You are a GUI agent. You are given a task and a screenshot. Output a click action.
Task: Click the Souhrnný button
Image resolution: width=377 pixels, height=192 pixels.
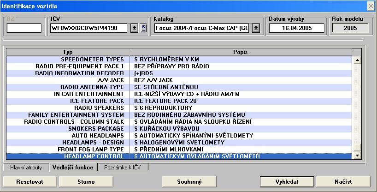tap(189, 181)
